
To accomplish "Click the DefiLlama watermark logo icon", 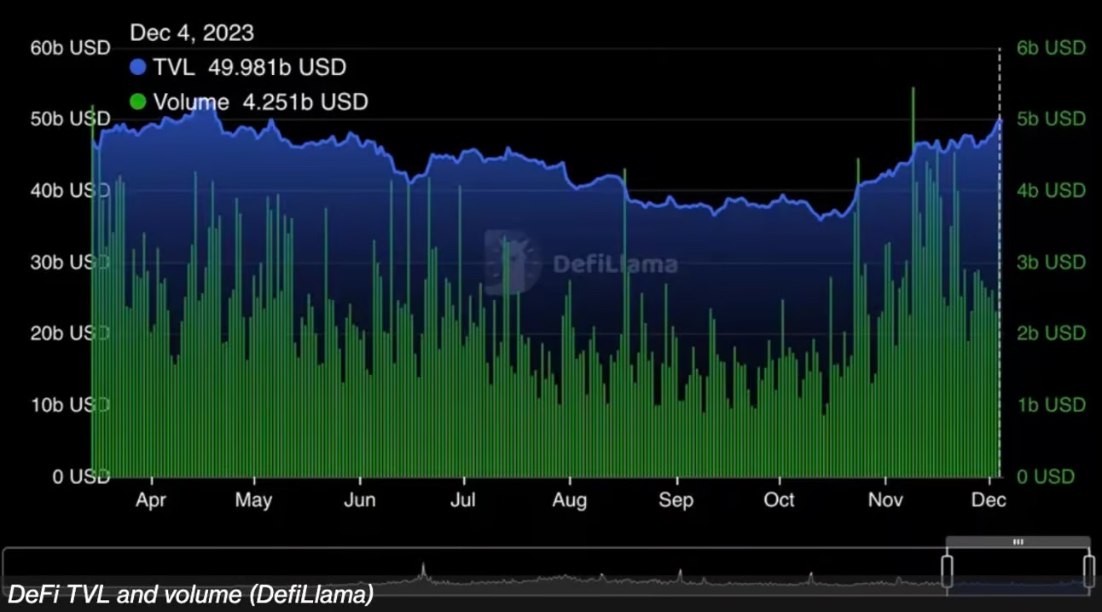I will click(513, 262).
